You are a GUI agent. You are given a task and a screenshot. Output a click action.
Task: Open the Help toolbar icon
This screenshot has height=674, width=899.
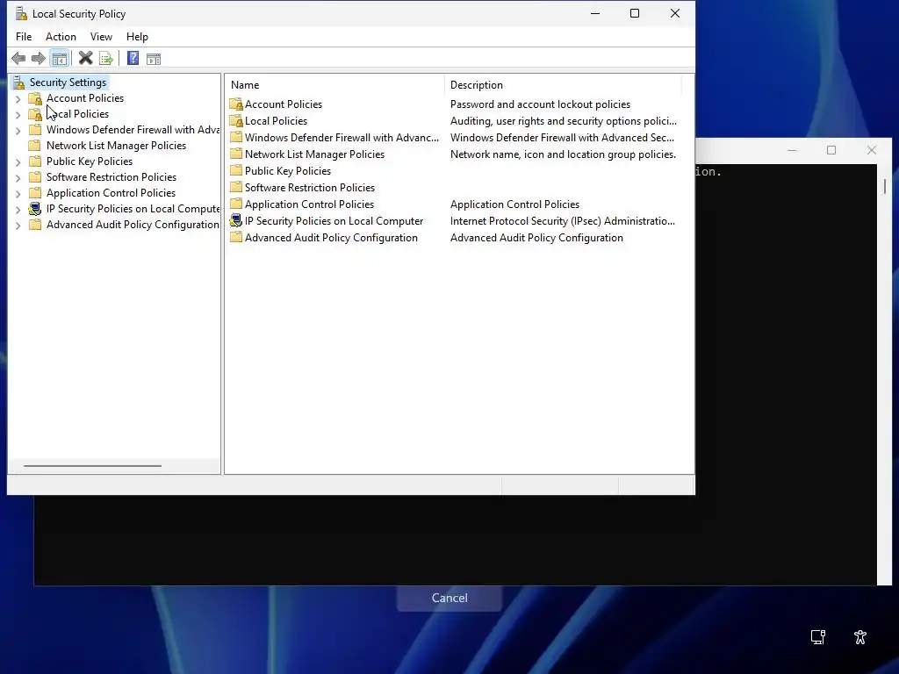(133, 59)
